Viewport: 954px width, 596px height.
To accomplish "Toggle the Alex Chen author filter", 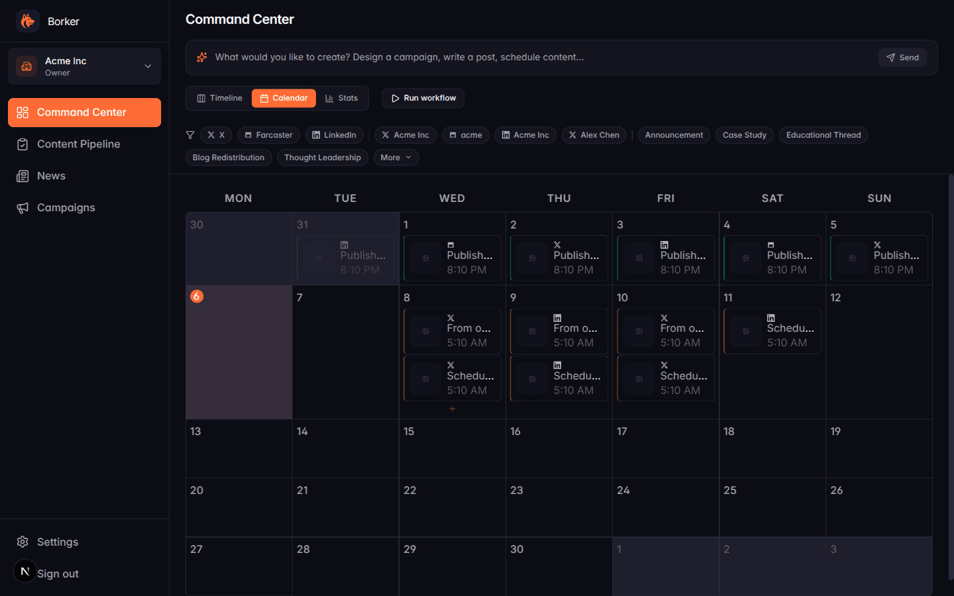I will tap(594, 134).
